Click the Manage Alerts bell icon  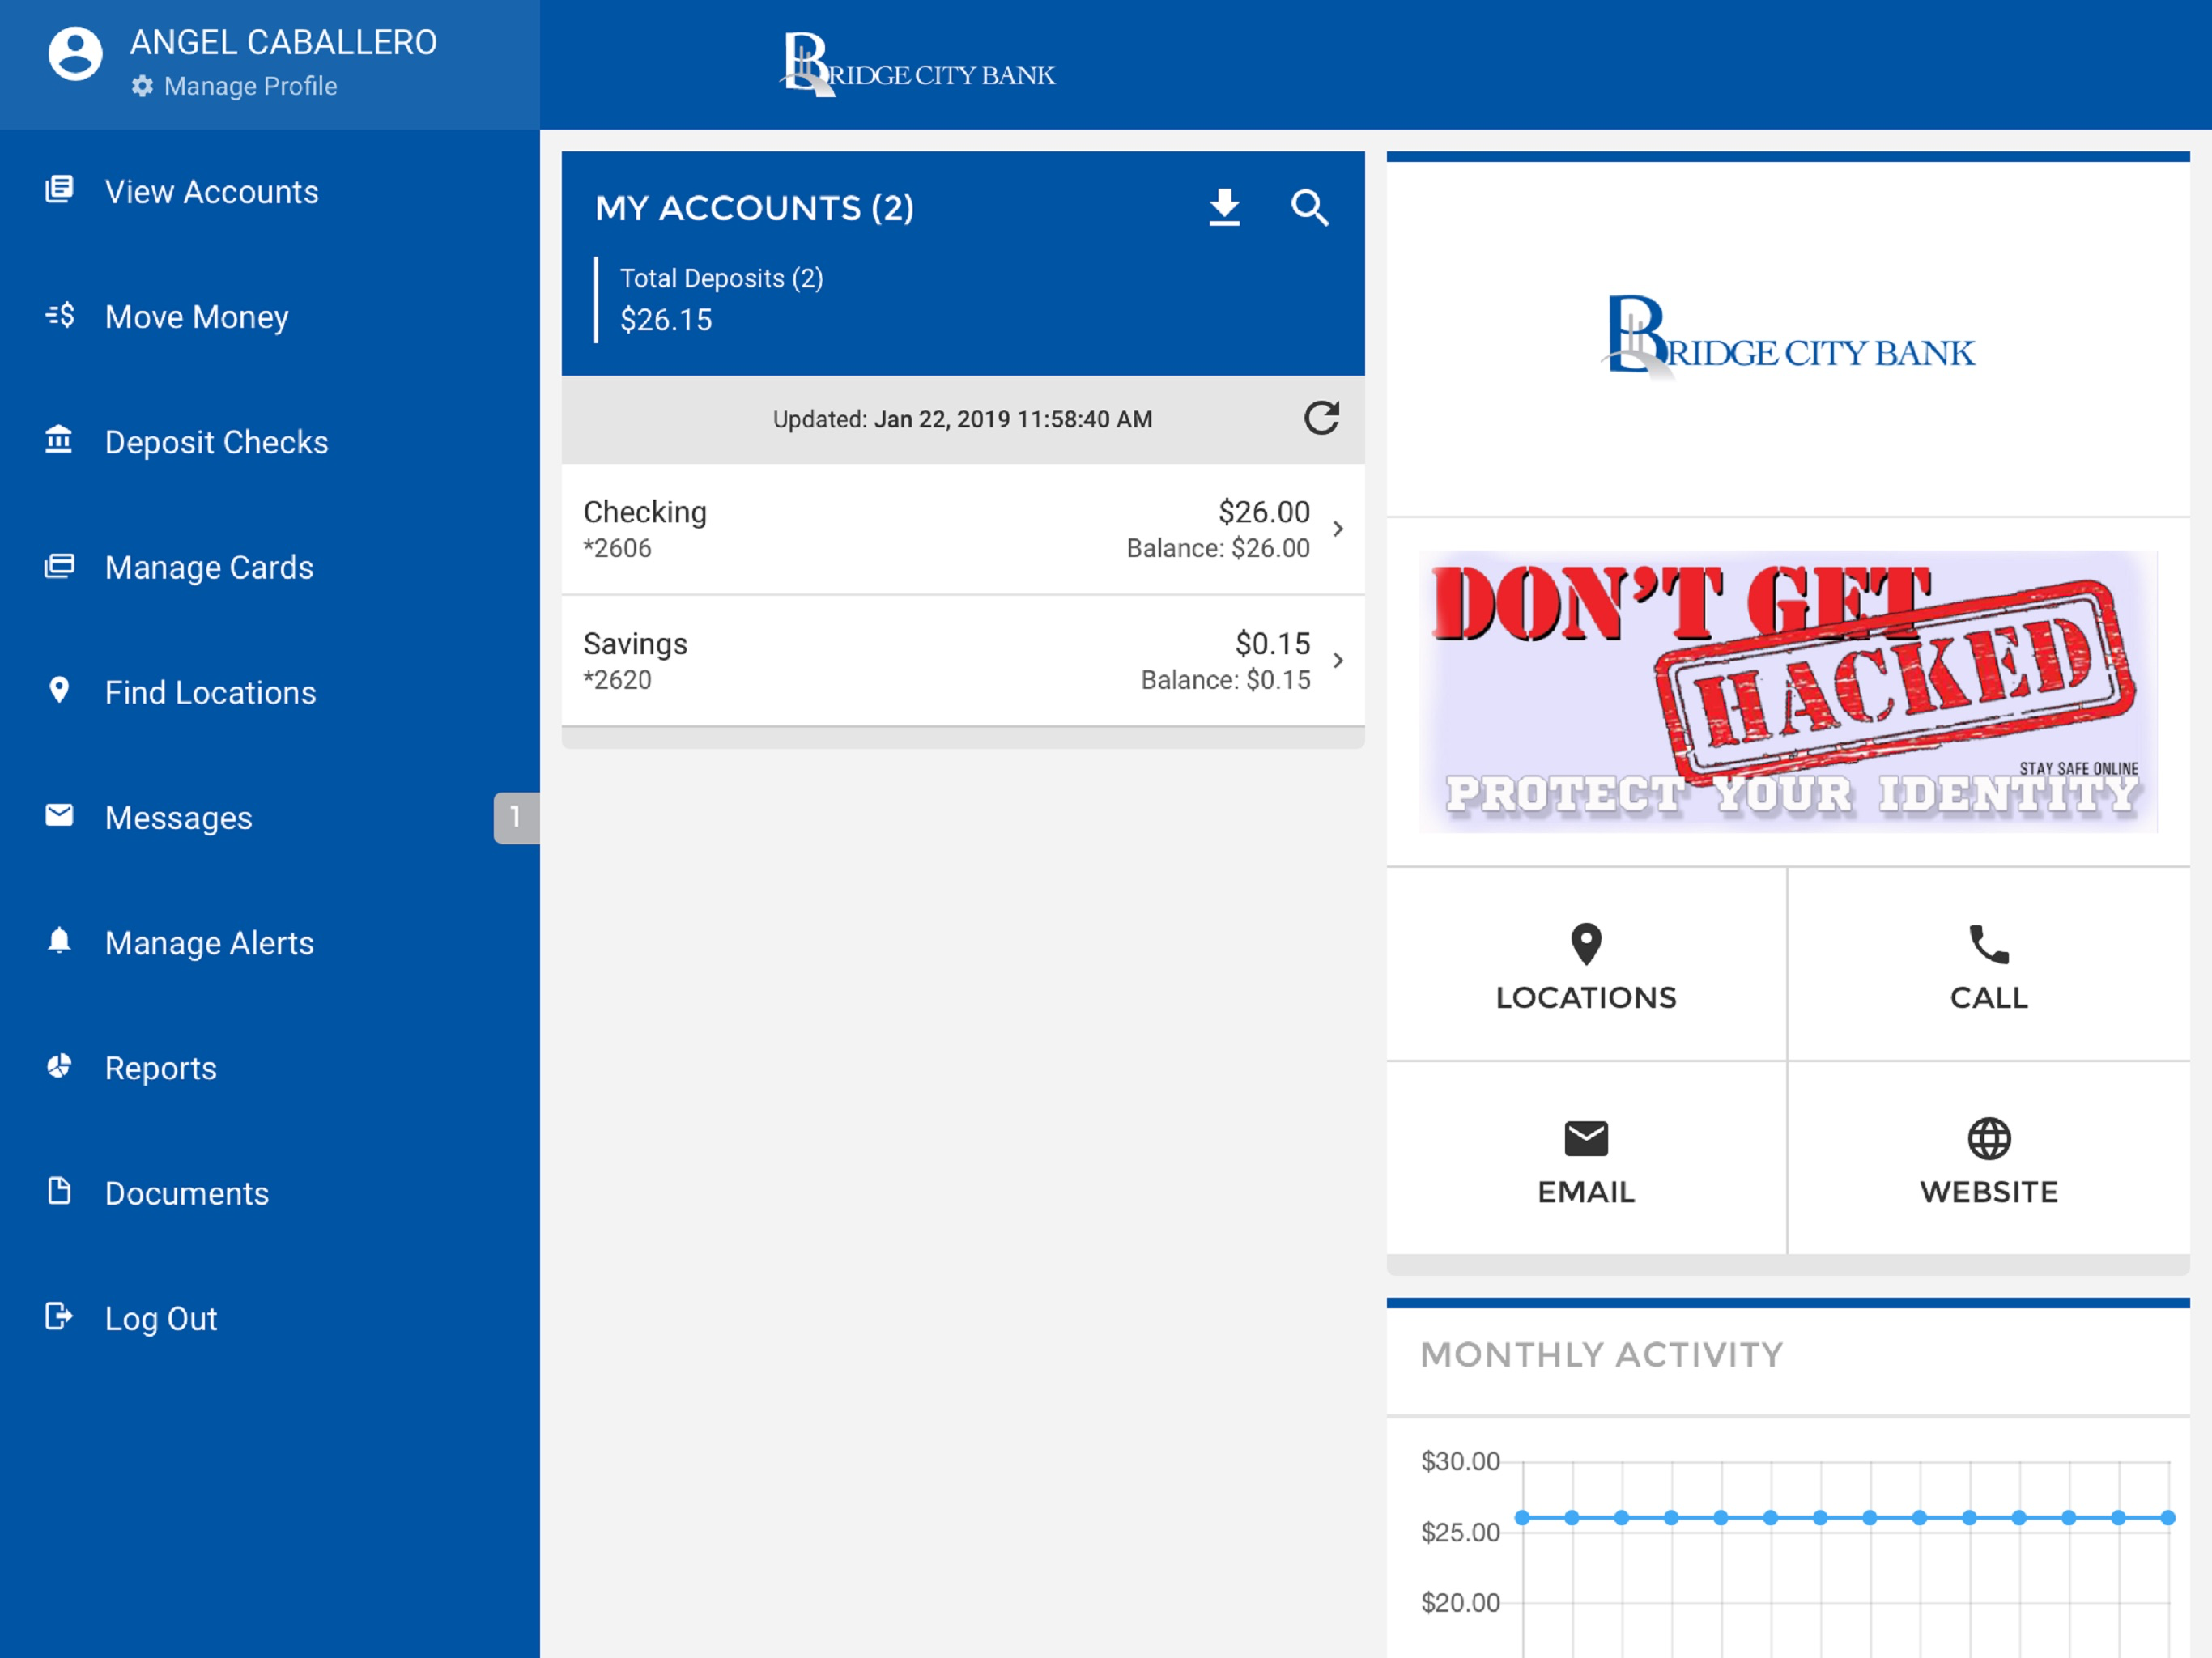[60, 941]
